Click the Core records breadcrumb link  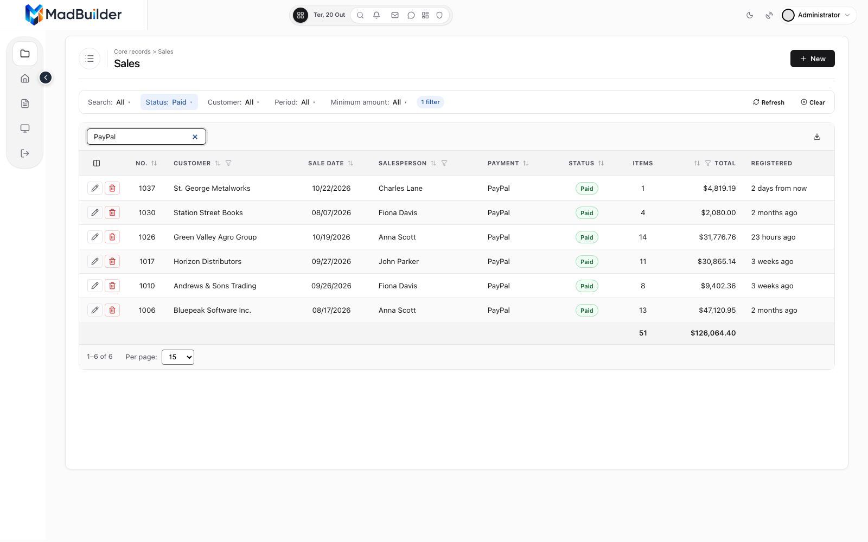pos(132,51)
